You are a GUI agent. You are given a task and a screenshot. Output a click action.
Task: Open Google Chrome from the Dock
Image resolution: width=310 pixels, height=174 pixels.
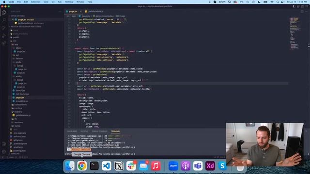point(82,166)
